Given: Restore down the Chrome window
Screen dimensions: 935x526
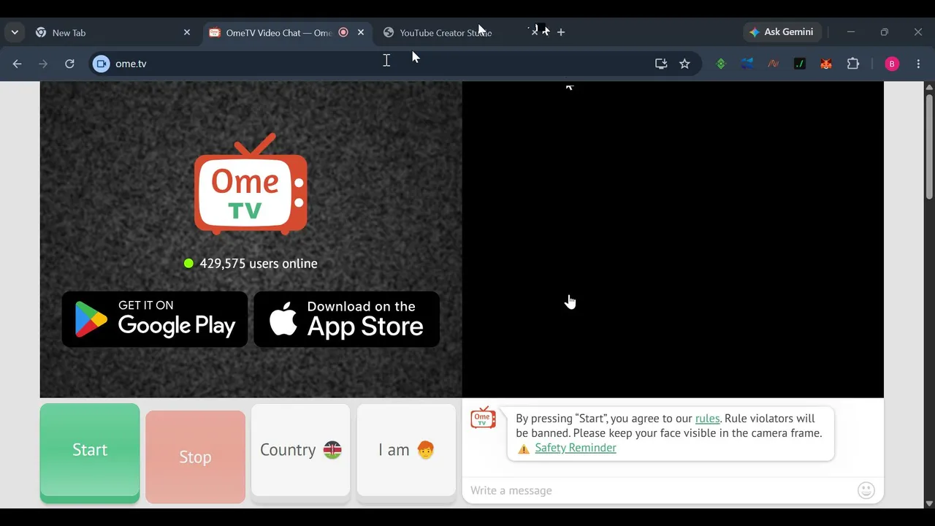Looking at the screenshot, I should [885, 32].
